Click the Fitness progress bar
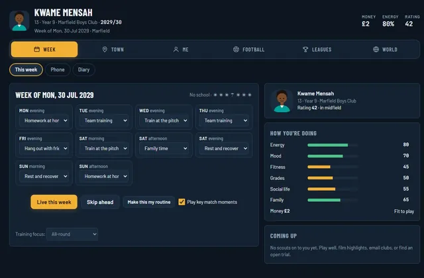The image size is (424, 278). point(333,167)
